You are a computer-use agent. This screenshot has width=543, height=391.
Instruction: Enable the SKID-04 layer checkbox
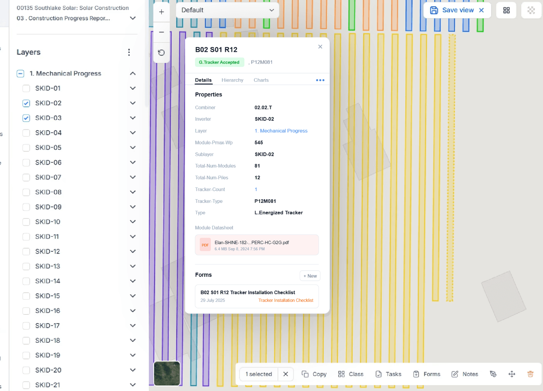(x=26, y=133)
